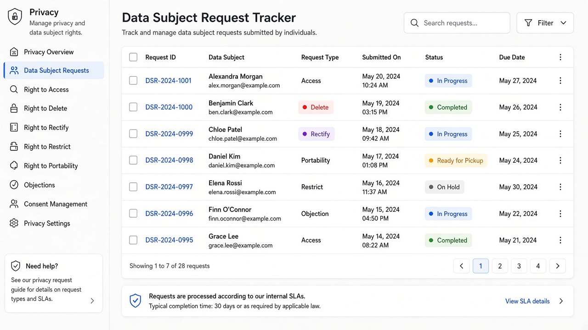The height and width of the screenshot is (330, 588).
Task: Tick the checkbox for Chloe Patel's request
Action: pyautogui.click(x=133, y=134)
